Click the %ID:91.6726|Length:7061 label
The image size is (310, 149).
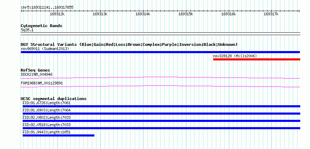pos(46,103)
